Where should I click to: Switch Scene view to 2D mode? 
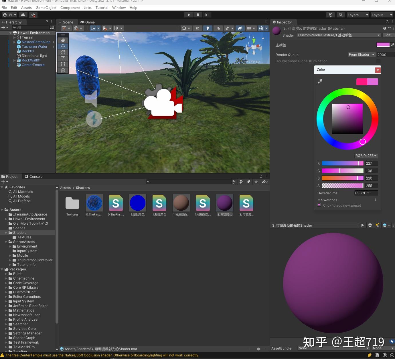coord(197,28)
